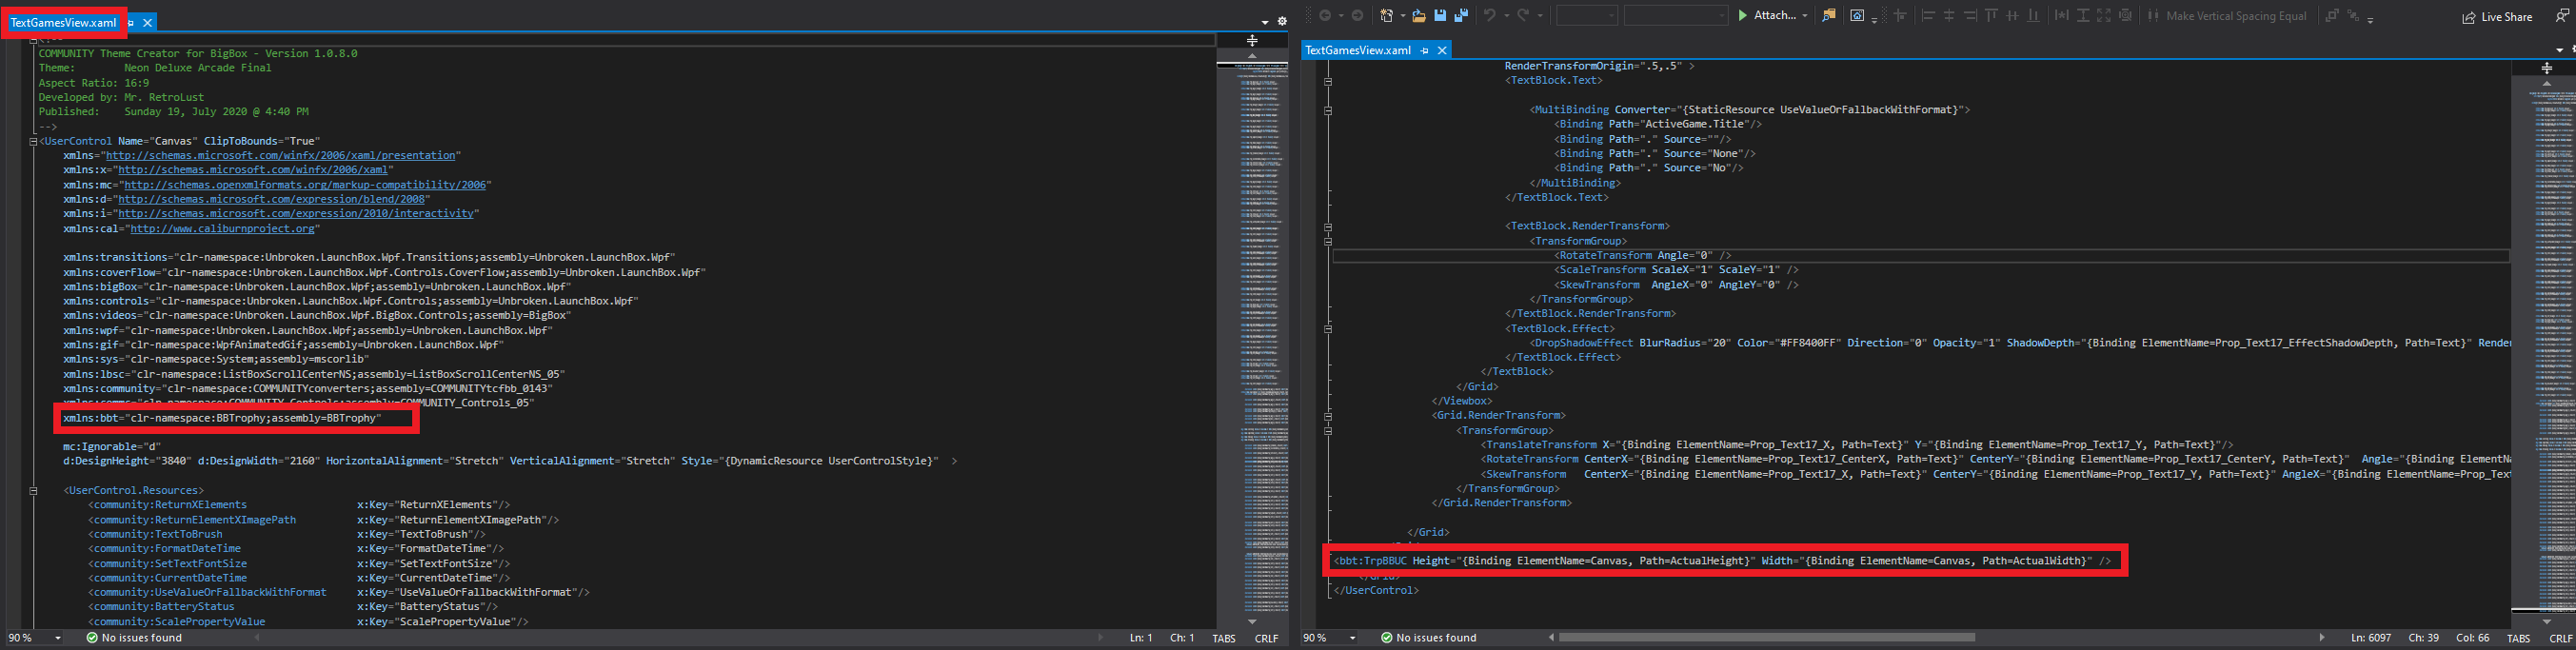Click the Align Rights toolbar icon

point(1971,15)
